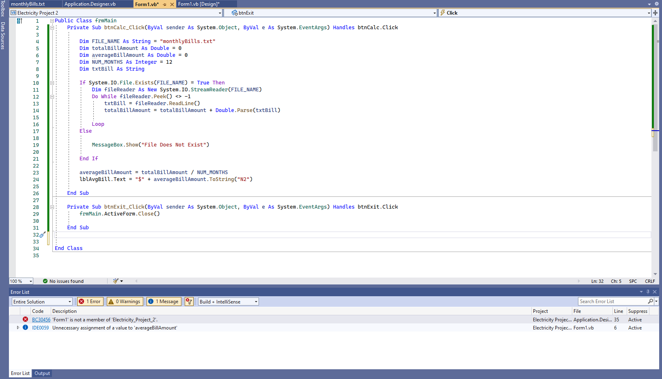
Task: Select the Error List bottom tab
Action: click(20, 373)
